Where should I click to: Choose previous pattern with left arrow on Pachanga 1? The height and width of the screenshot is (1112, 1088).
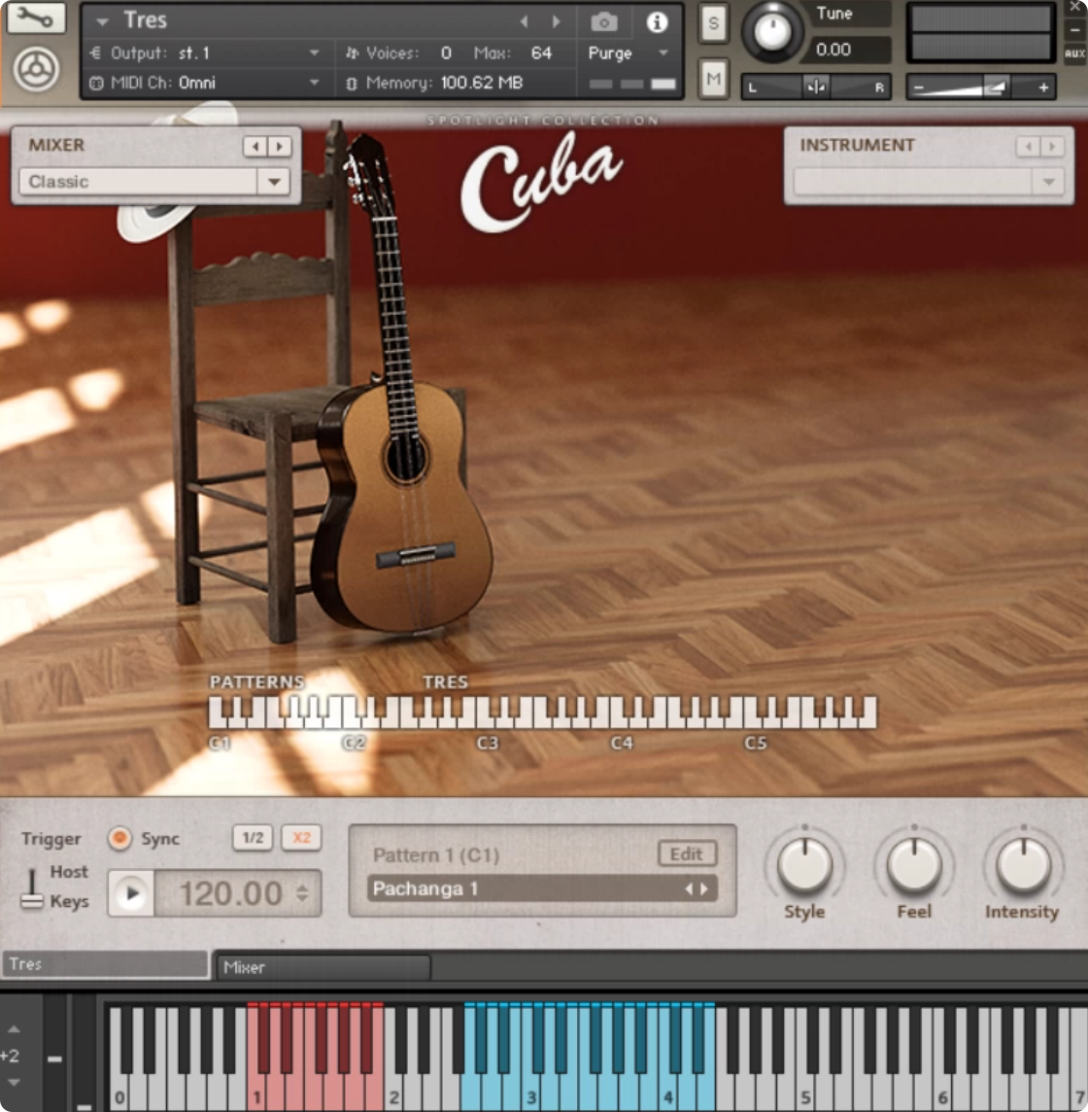[688, 888]
